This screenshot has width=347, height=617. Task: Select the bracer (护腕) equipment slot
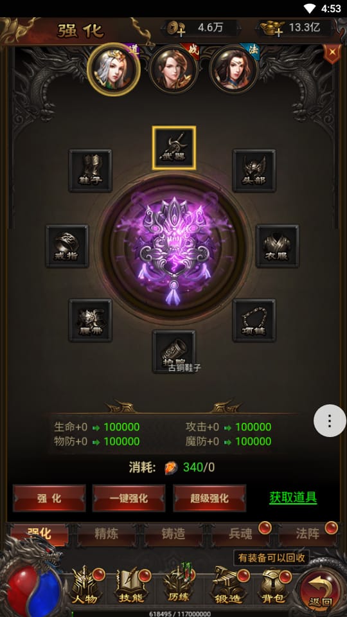[x=174, y=352]
